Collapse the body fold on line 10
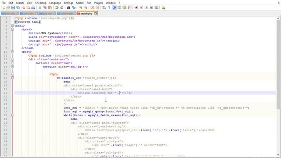Screen dimensions: 281x158 click(x=13, y=52)
